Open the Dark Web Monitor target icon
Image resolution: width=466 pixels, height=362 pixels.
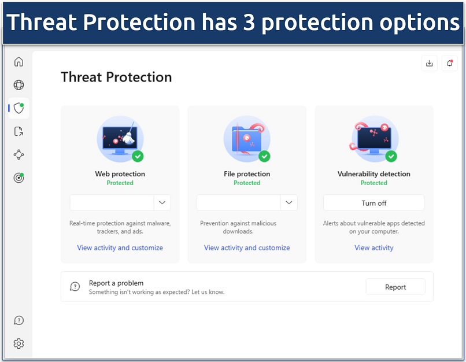point(19,178)
